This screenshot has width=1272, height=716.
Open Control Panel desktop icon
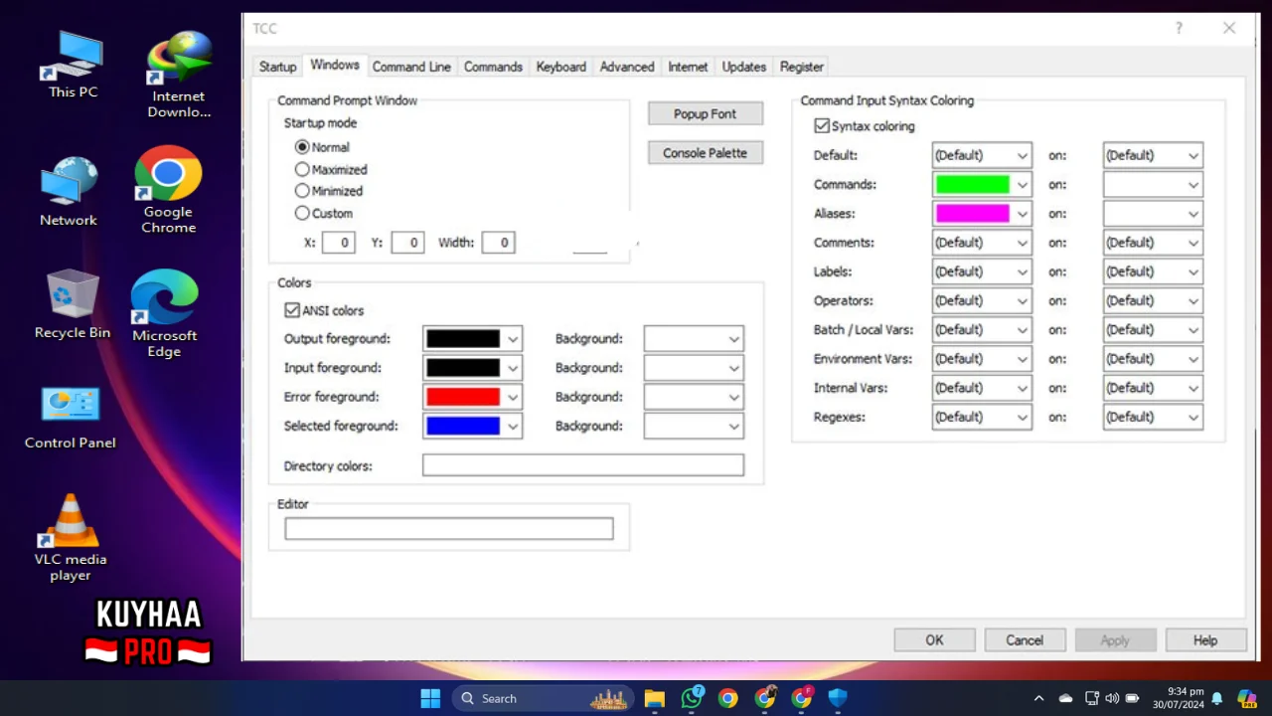click(70, 418)
